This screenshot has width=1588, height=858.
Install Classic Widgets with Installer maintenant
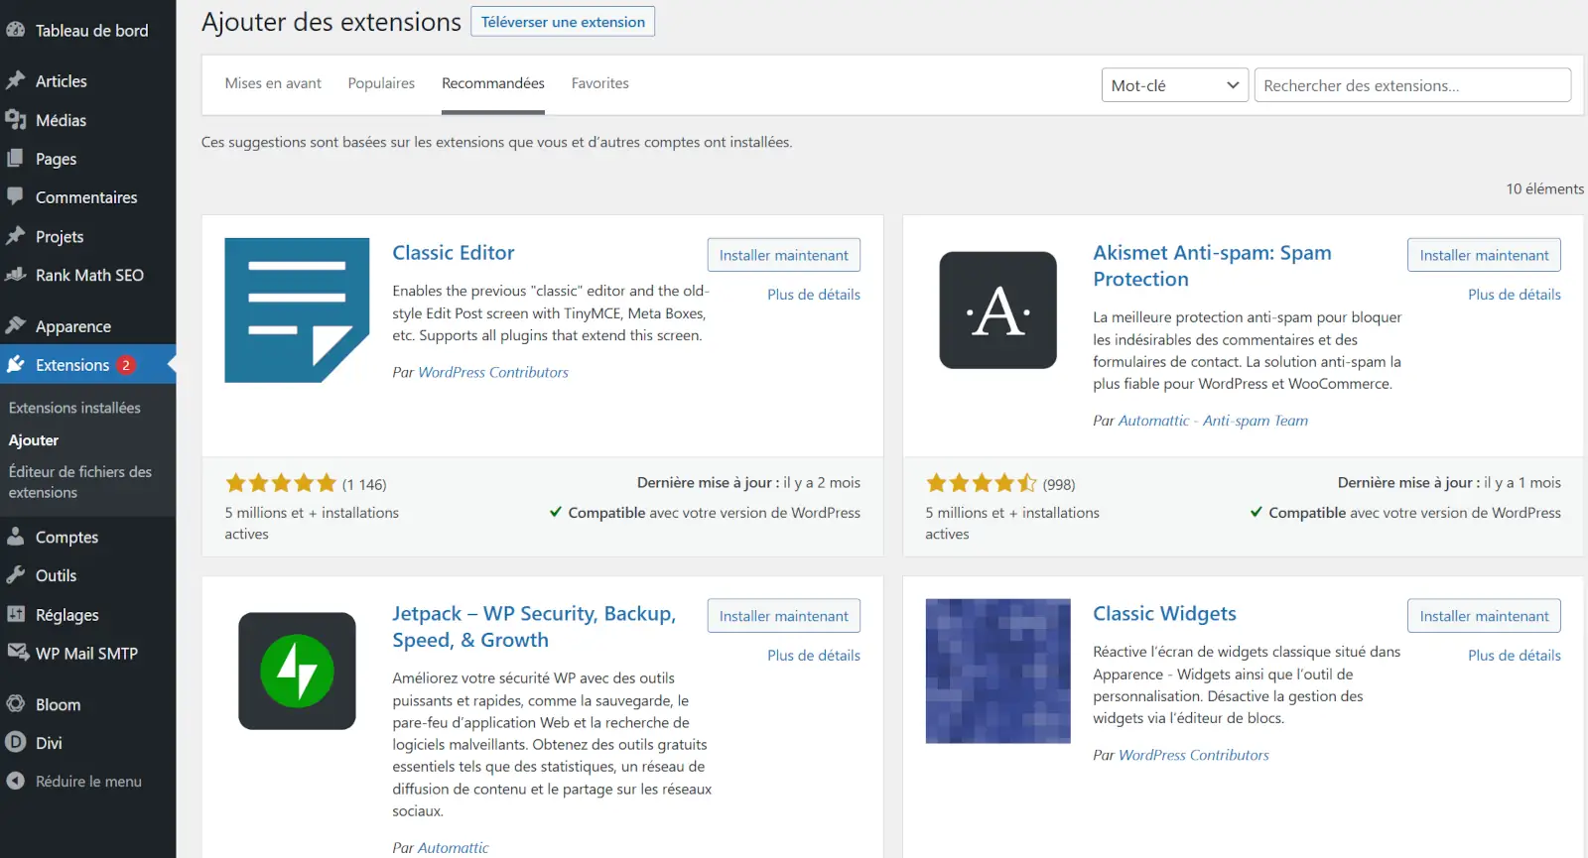[x=1484, y=616]
